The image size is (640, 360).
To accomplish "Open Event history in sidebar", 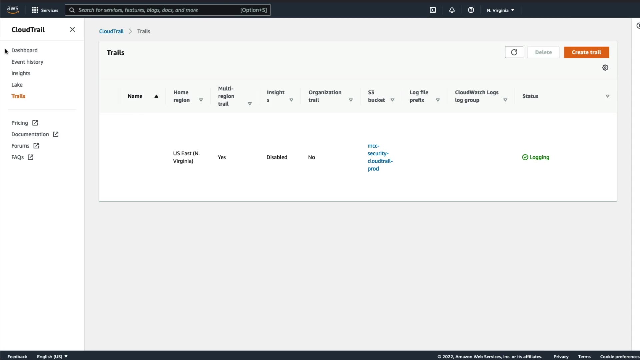I will click(27, 62).
